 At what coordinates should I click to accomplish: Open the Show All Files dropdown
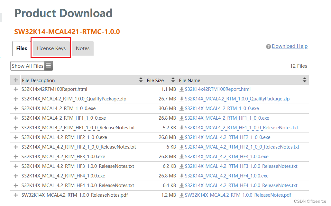[32, 66]
